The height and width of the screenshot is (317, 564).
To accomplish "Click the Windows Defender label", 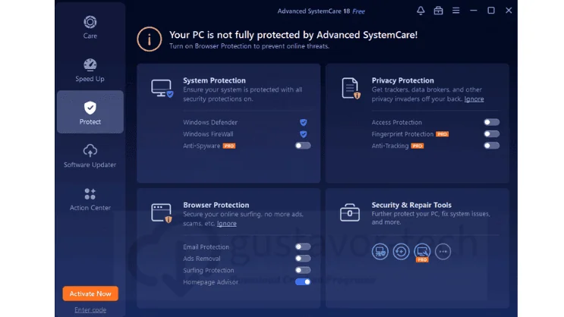I will click(210, 122).
